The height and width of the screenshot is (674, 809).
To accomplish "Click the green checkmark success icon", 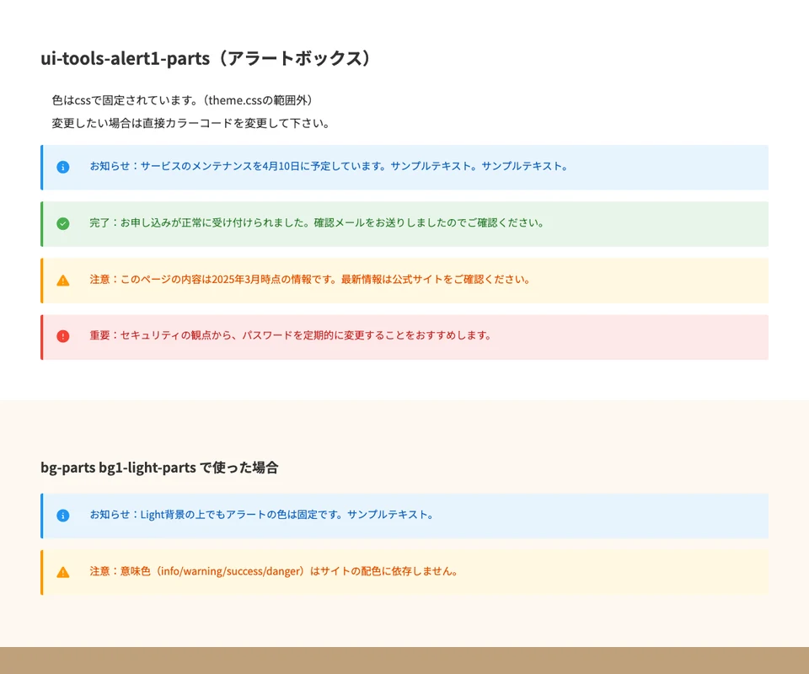I will point(63,223).
